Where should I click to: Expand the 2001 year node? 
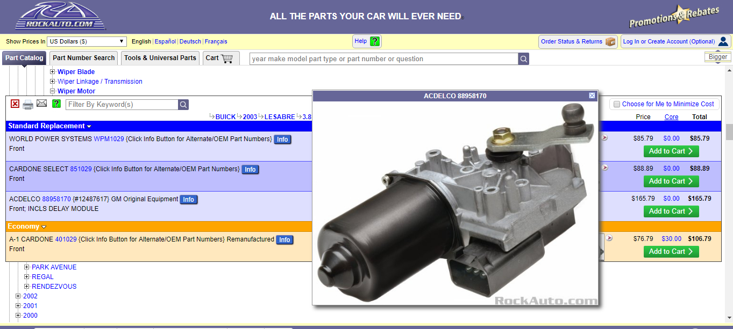(18, 306)
